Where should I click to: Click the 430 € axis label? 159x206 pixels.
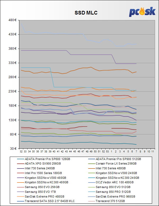point(12,34)
